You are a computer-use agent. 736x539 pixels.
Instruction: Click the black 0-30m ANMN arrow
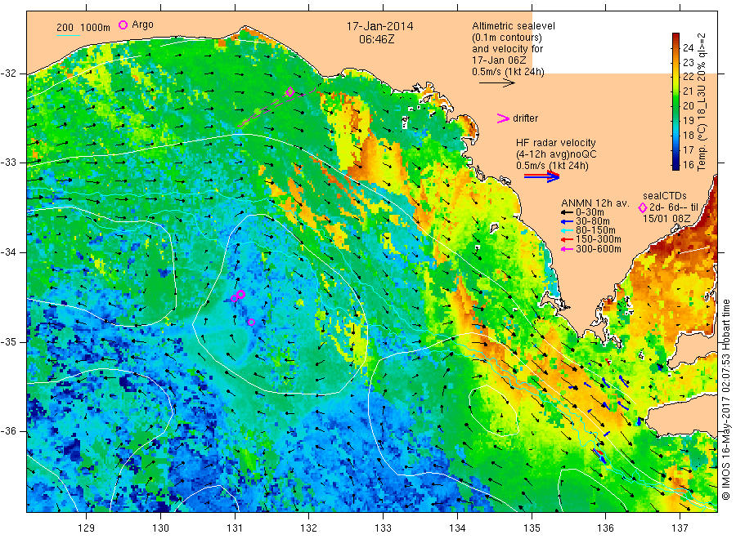pos(567,212)
